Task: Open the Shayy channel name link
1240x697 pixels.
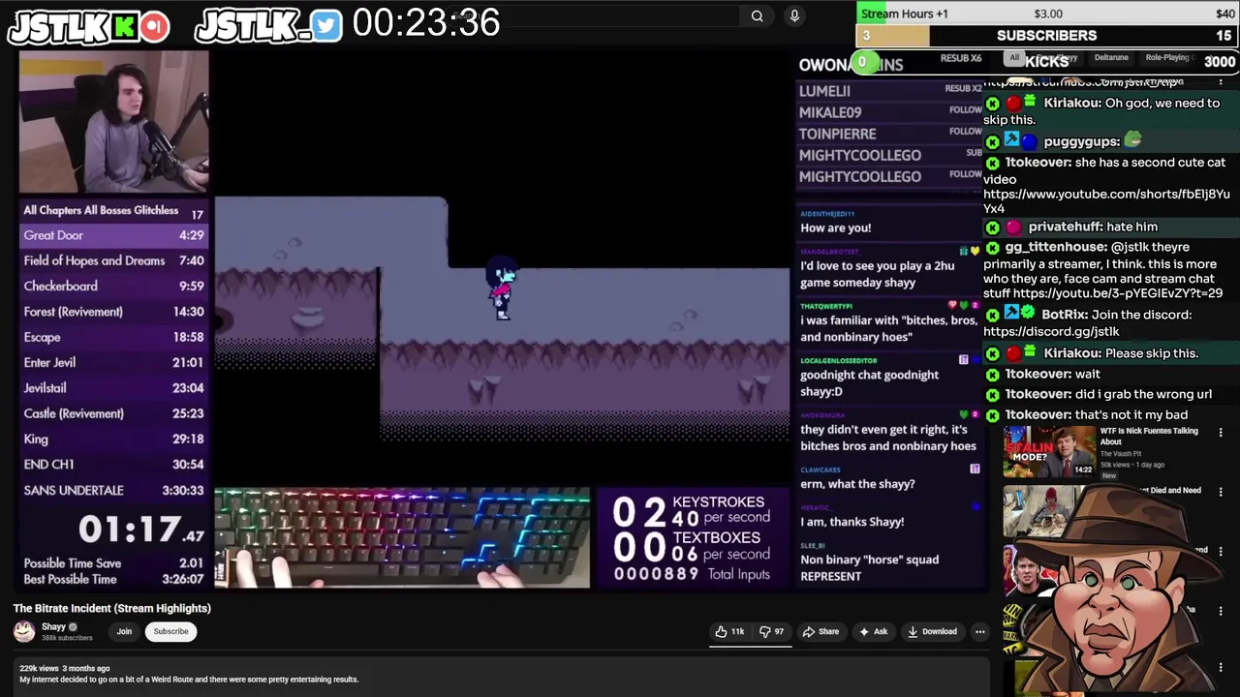Action: click(53, 626)
